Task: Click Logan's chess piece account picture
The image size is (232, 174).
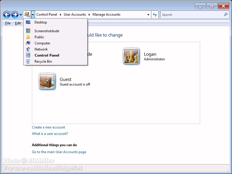Action: click(131, 56)
